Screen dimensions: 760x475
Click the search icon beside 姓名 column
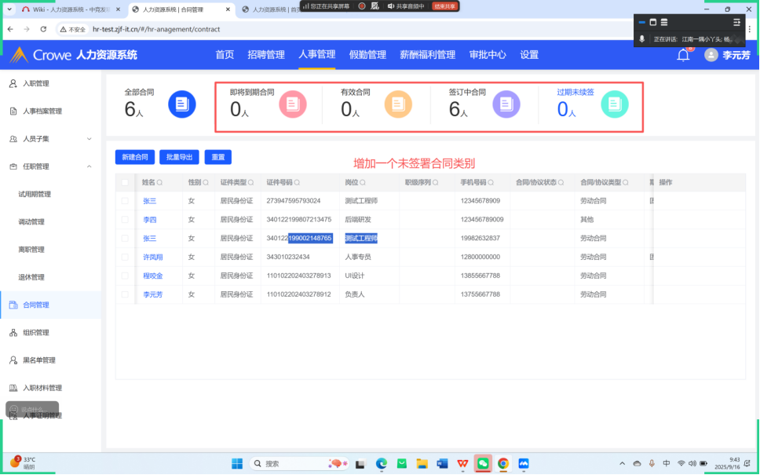coord(160,182)
